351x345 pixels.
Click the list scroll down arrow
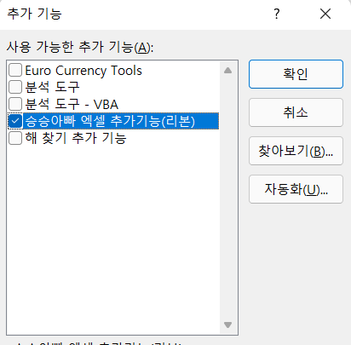[x=227, y=325]
